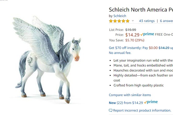Click the speech bubble report icon
The image size is (173, 116).
pyautogui.click(x=110, y=111)
